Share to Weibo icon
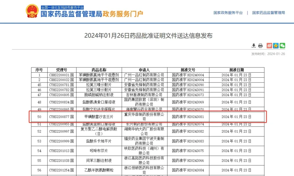294x176 pixels. (x=269, y=46)
